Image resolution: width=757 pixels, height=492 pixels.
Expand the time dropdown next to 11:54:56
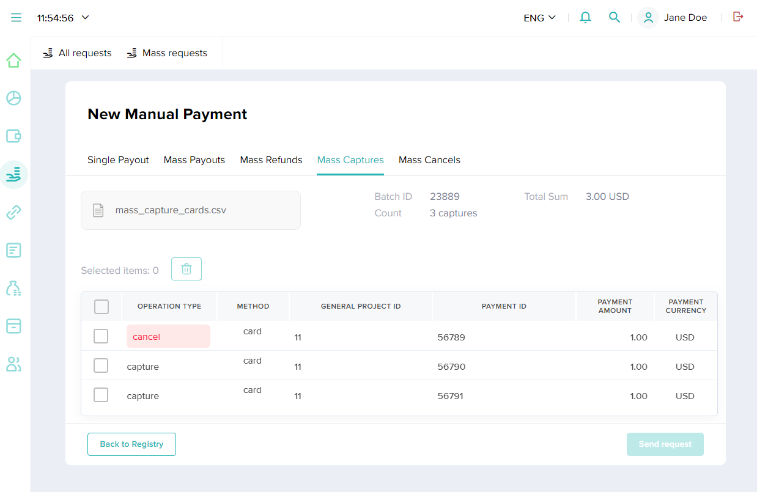coord(86,18)
